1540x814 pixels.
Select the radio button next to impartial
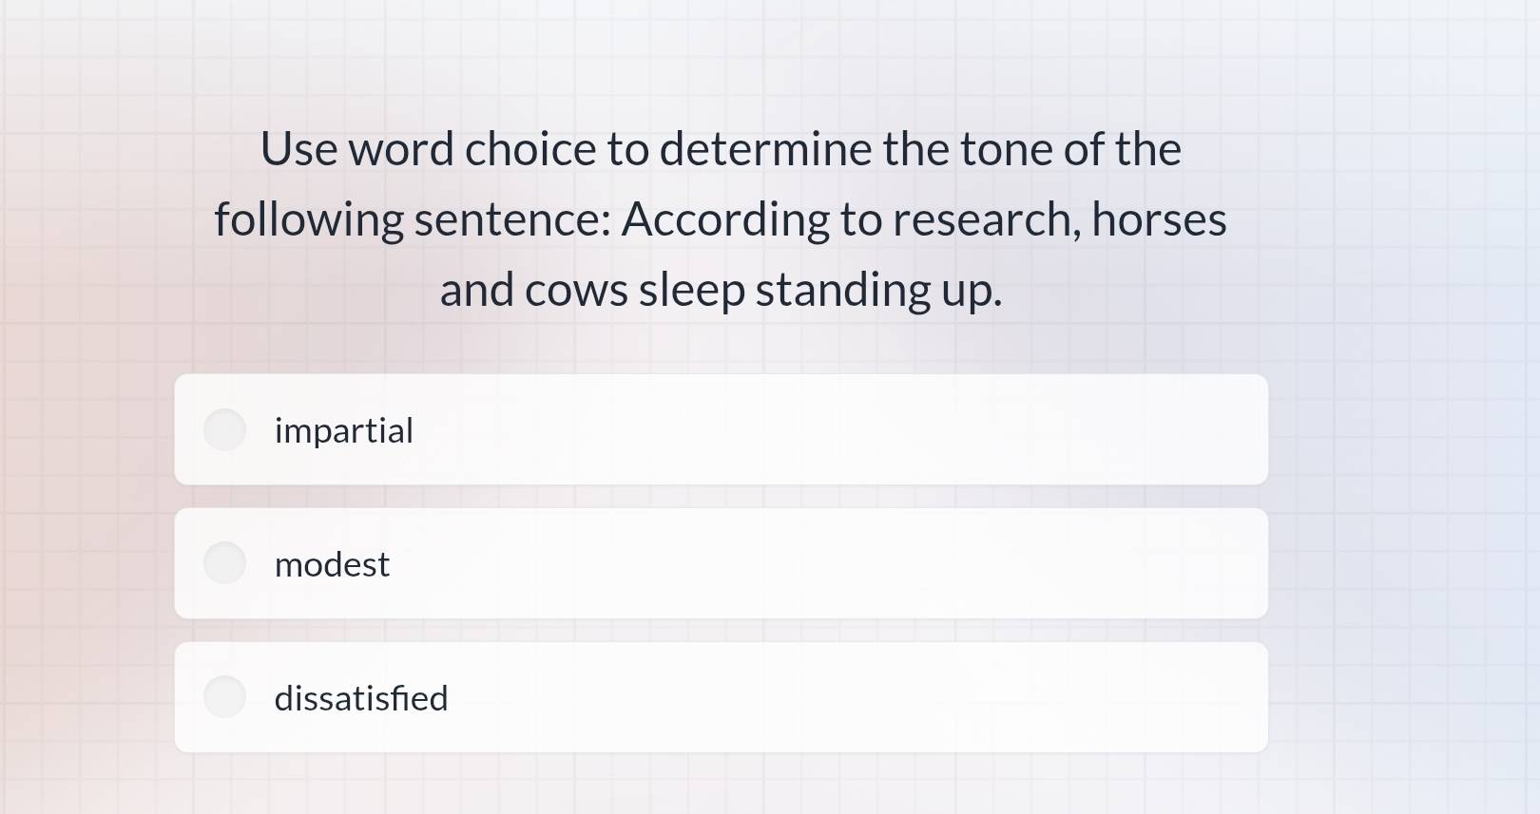click(224, 429)
